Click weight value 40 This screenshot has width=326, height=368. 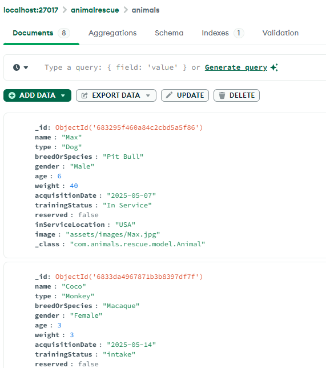[x=74, y=186]
